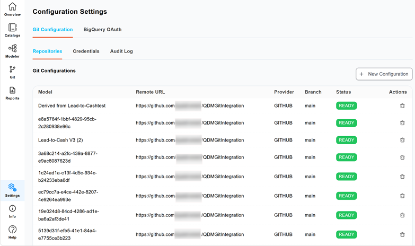Screen dimensions: 415x246
Task: Delete the 5139d31f-efb5 configuration row
Action: 402,235
